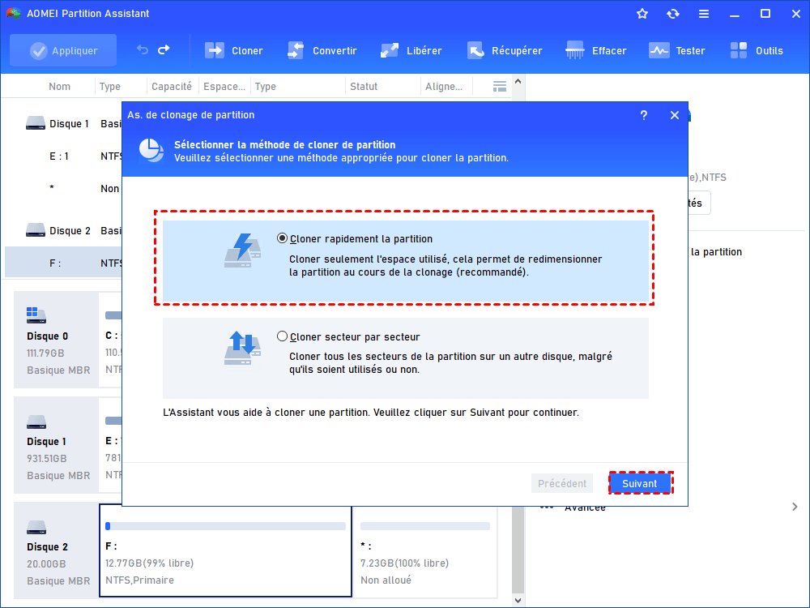The width and height of the screenshot is (810, 608).
Task: Click the Précédent button
Action: [562, 483]
